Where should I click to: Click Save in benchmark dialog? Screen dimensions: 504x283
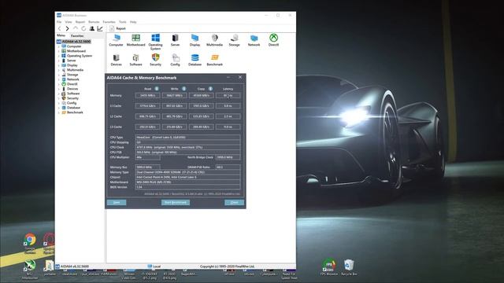(x=117, y=203)
